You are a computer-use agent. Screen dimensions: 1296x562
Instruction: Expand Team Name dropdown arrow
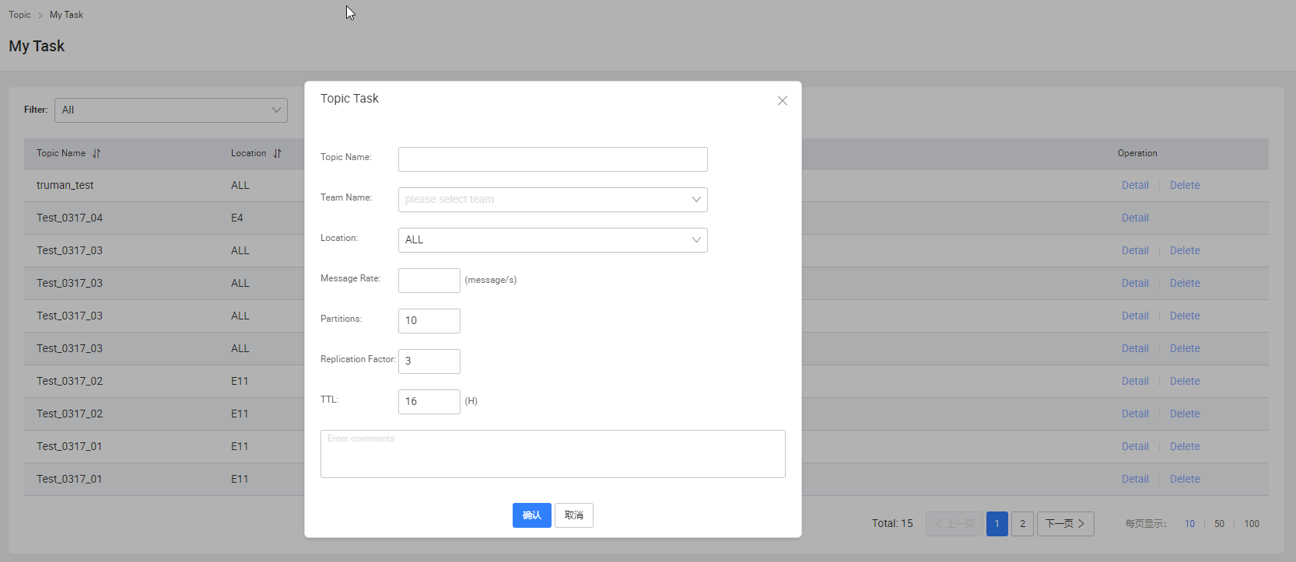696,200
